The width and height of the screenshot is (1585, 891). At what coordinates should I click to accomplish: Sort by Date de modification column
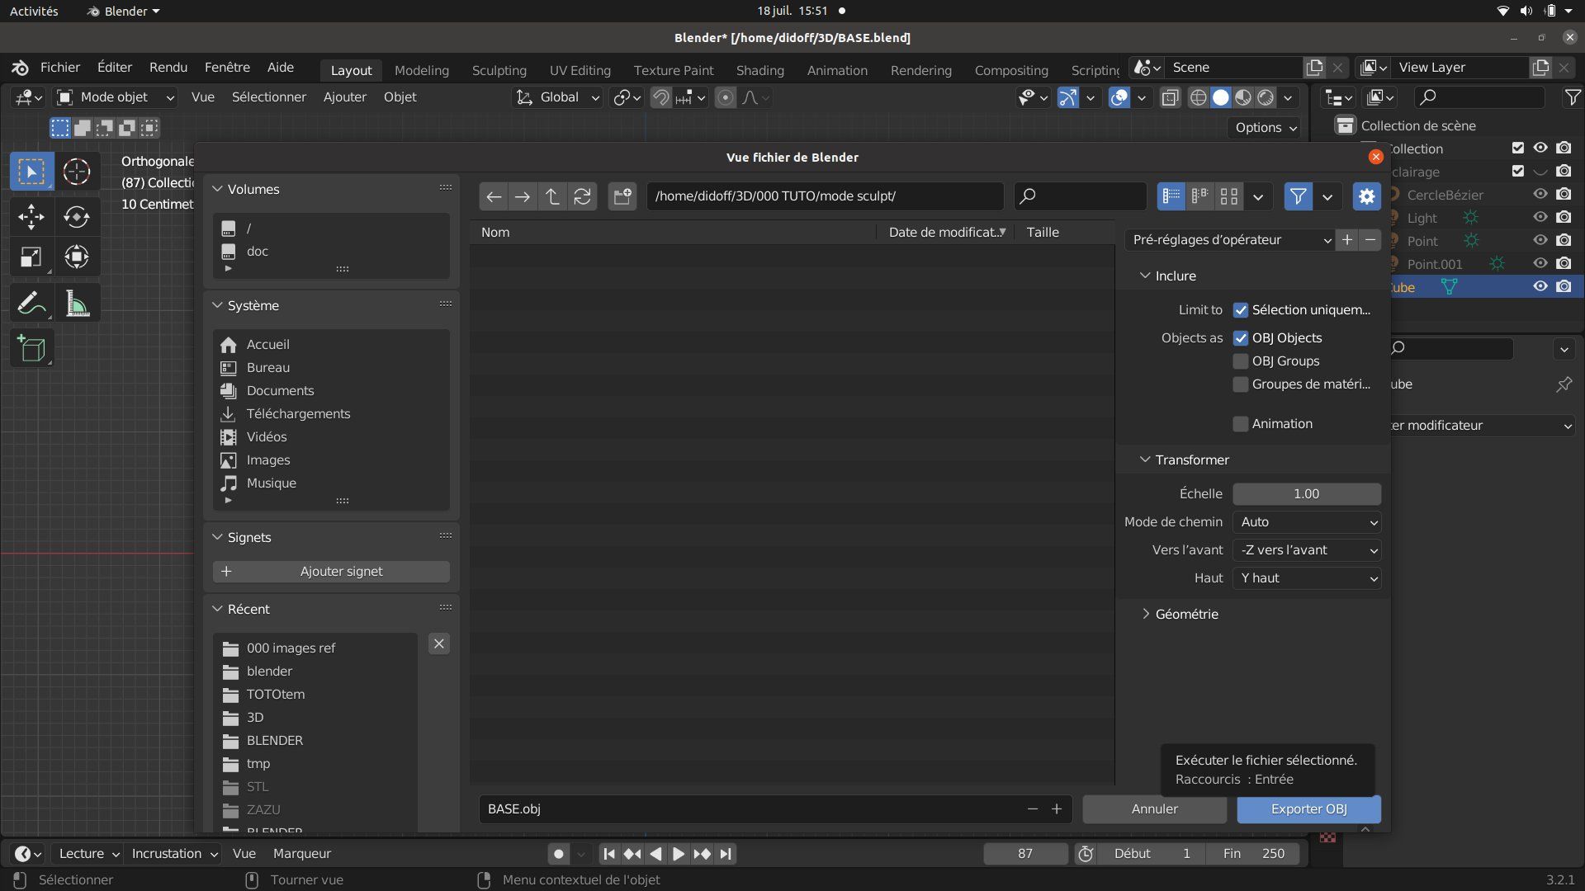(946, 233)
